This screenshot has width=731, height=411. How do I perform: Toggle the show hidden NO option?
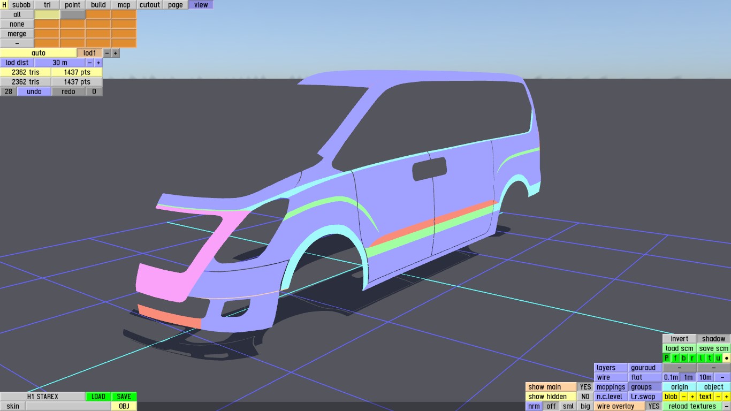pos(585,397)
